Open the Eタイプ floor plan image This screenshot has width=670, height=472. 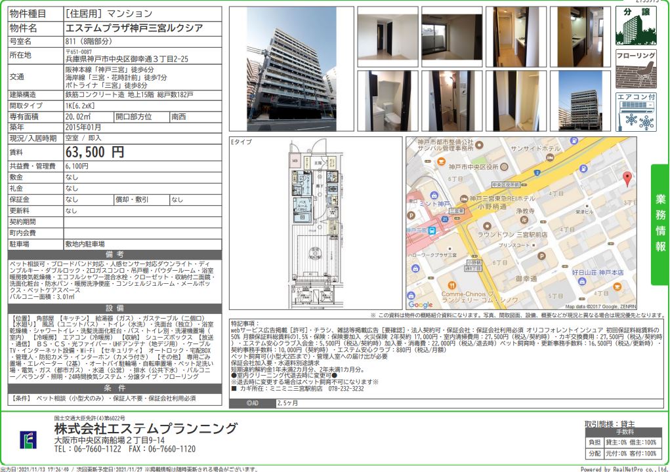point(316,223)
